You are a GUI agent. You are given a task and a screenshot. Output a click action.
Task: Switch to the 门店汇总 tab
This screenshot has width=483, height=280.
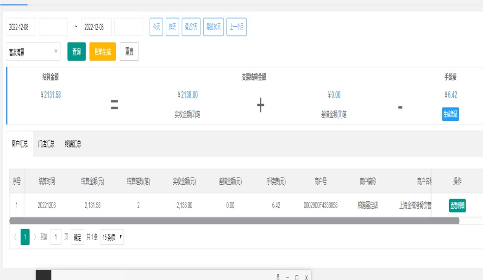(46, 144)
